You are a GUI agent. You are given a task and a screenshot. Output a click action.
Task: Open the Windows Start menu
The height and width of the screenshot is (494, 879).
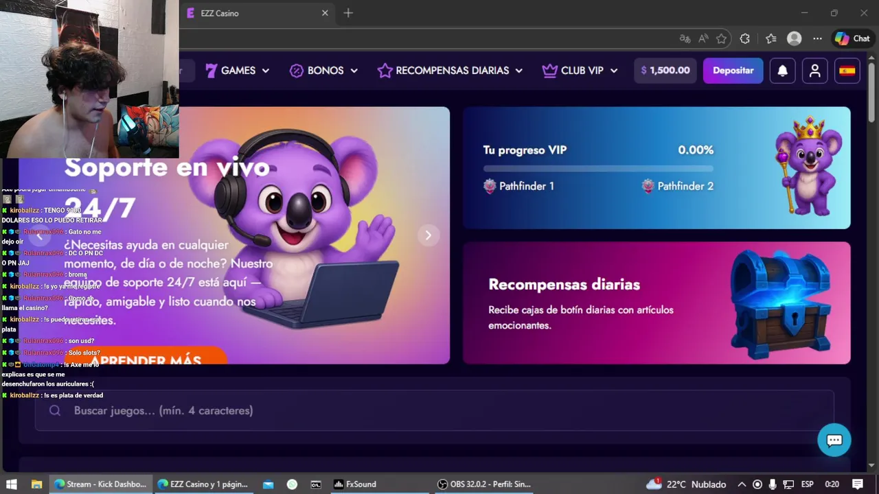pos(11,484)
